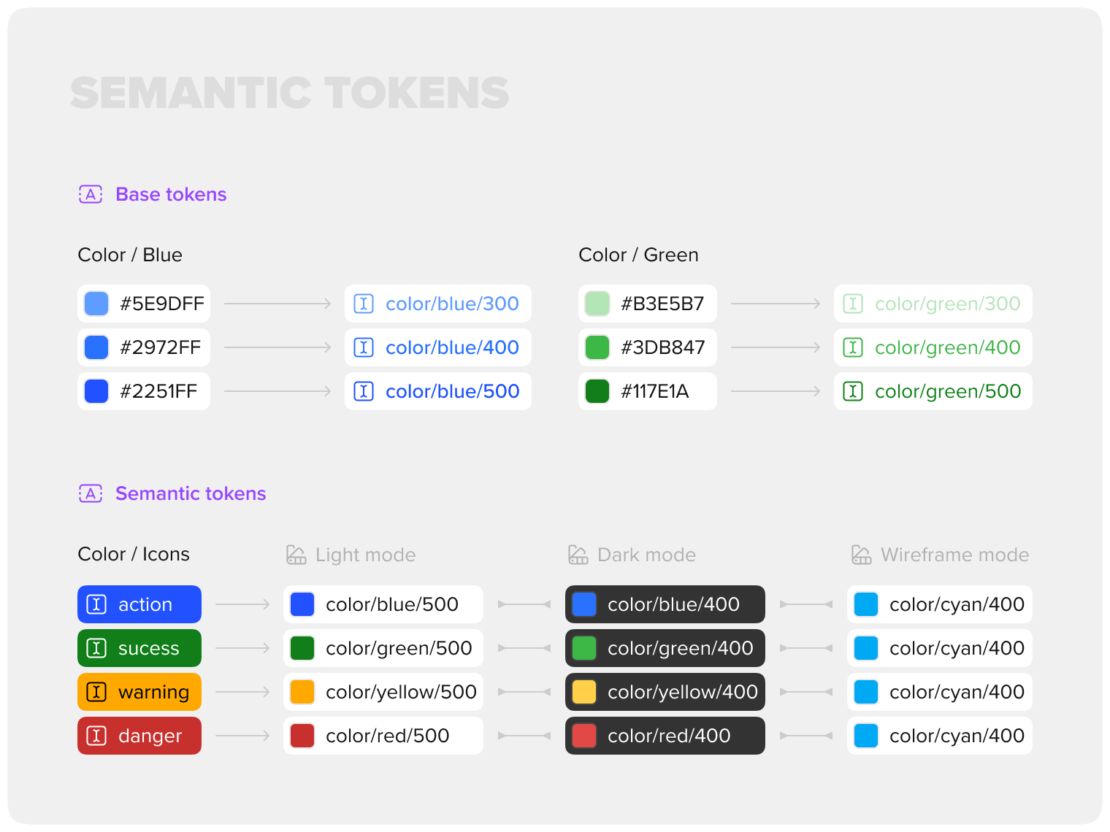Image resolution: width=1110 pixels, height=832 pixels.
Task: Click the token icon in color/blue/500 base token
Action: [364, 391]
